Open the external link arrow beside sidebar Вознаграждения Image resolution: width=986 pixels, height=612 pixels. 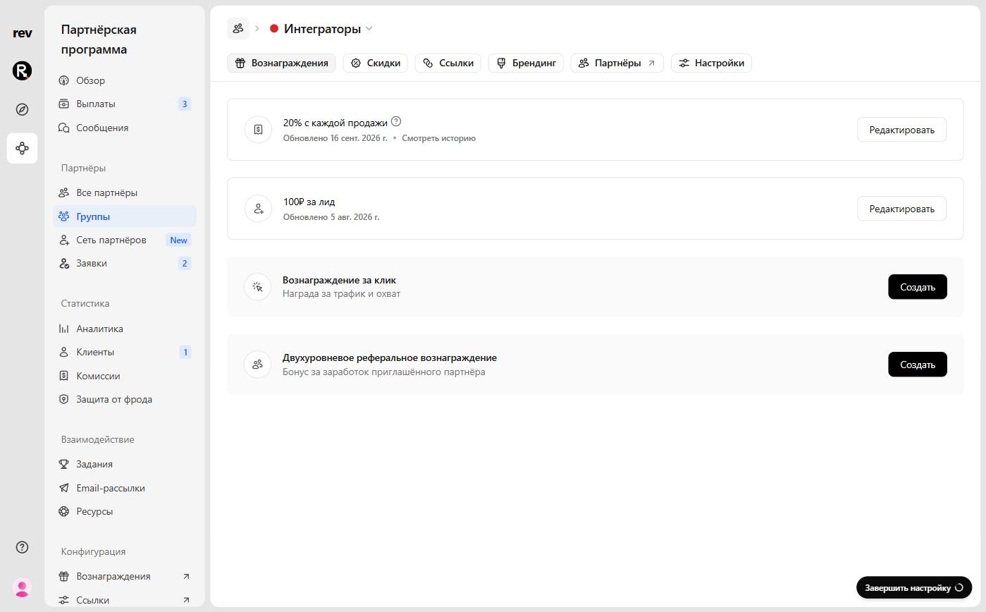[x=186, y=576]
